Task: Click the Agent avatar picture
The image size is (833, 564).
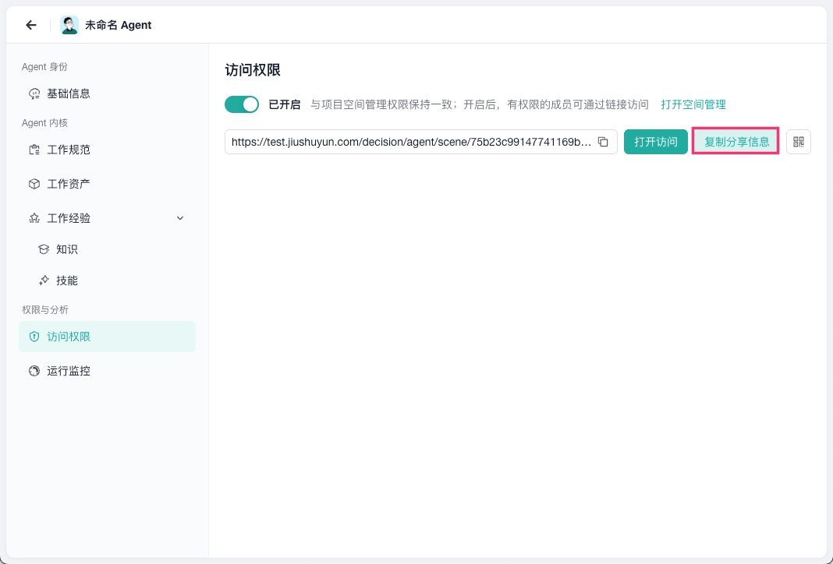Action: click(x=69, y=25)
